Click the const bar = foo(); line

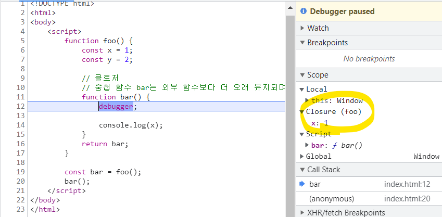[103, 172]
